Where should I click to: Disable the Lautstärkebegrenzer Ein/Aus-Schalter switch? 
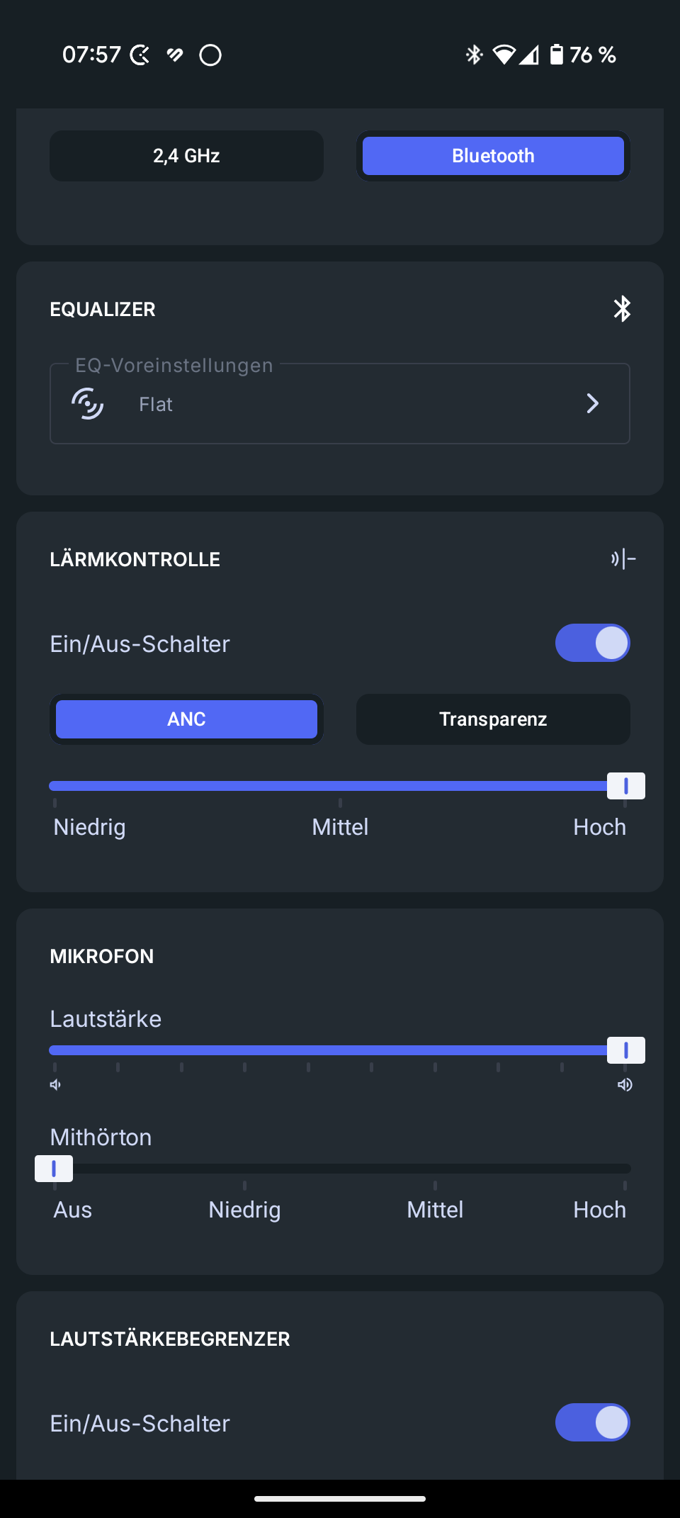592,1422
